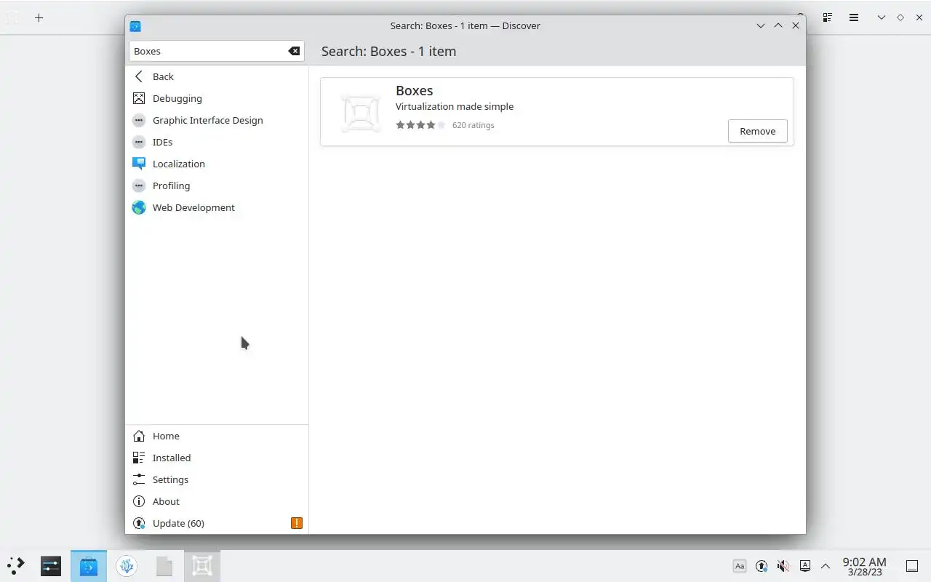Show Installed applications list

[x=217, y=458]
